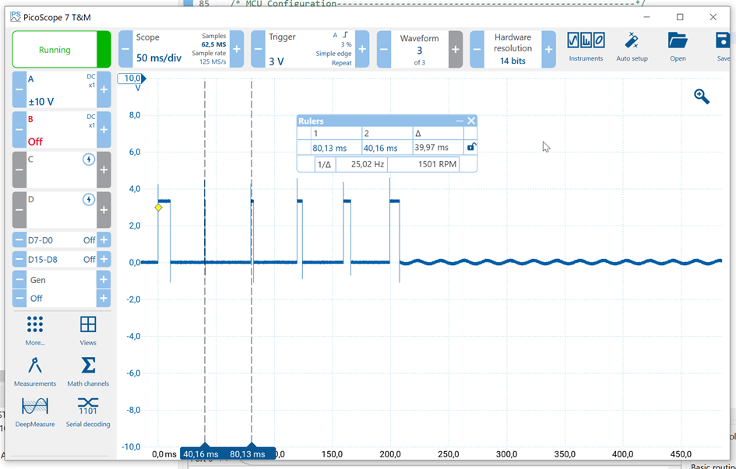Raise the Trigger threshold with plus
The width and height of the screenshot is (736, 469).
coord(362,49)
